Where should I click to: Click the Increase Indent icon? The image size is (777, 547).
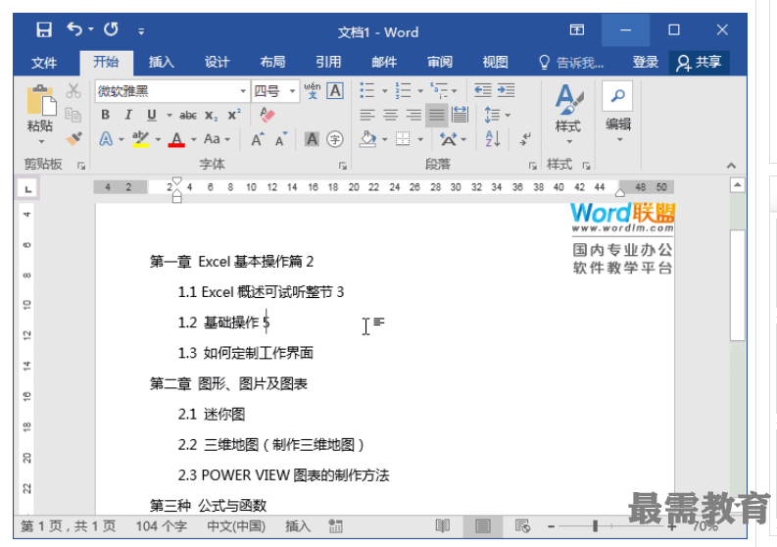click(x=506, y=90)
